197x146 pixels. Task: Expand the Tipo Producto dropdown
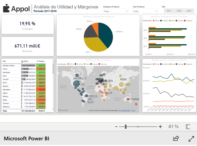click(146, 11)
